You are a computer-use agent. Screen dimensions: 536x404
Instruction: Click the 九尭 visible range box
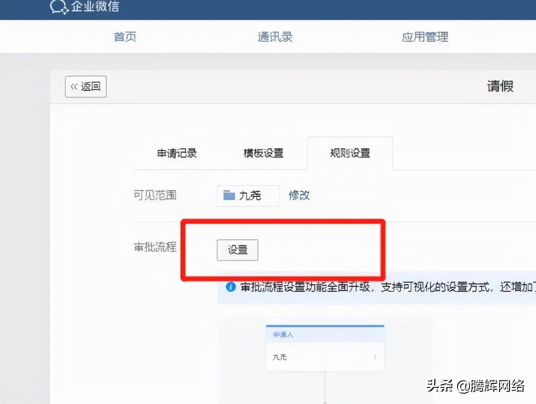point(247,195)
